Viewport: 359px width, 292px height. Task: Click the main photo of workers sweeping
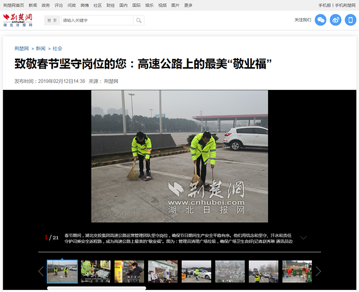click(180, 156)
